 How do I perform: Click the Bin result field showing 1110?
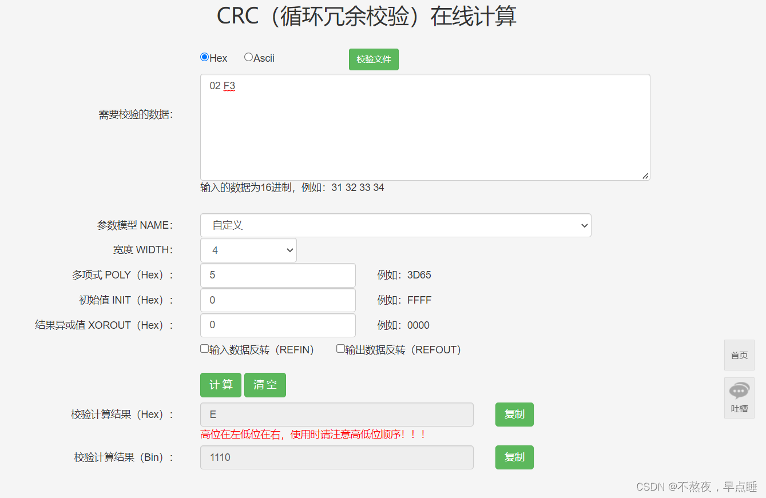point(337,457)
